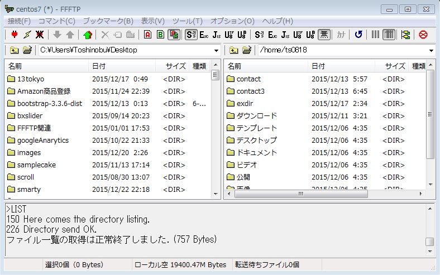Open the 接続(F) menu
440x275 pixels.
point(19,21)
